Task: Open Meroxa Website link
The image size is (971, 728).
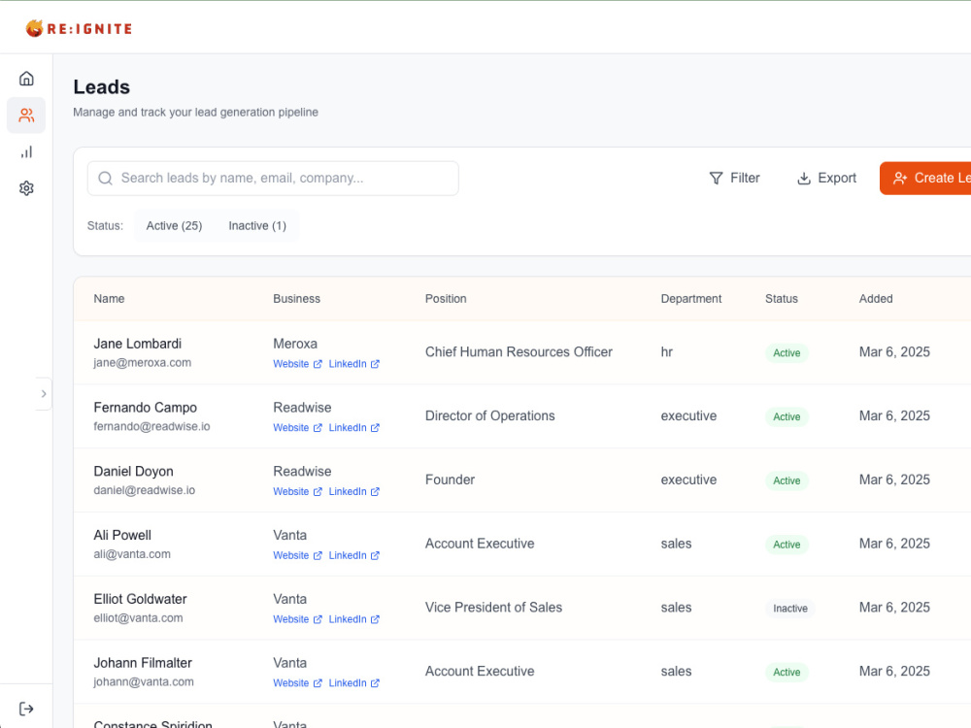Action: (297, 364)
